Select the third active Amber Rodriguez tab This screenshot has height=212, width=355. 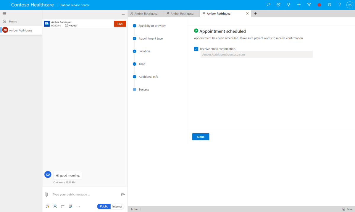(226, 14)
